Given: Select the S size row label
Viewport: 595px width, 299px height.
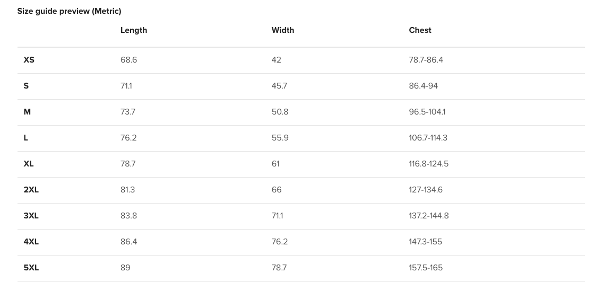Looking at the screenshot, I should (26, 86).
